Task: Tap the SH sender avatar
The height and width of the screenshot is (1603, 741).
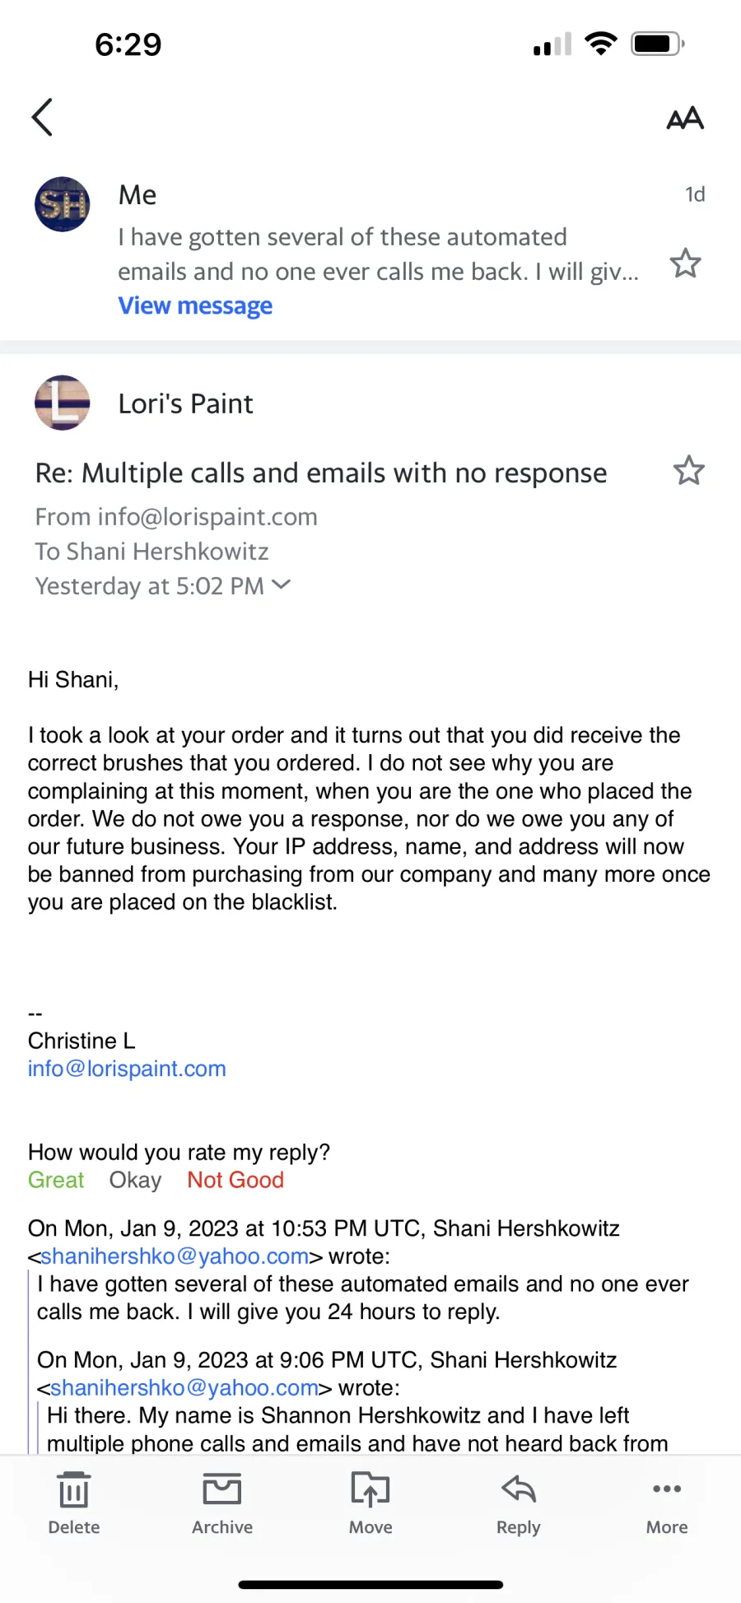Action: [63, 204]
